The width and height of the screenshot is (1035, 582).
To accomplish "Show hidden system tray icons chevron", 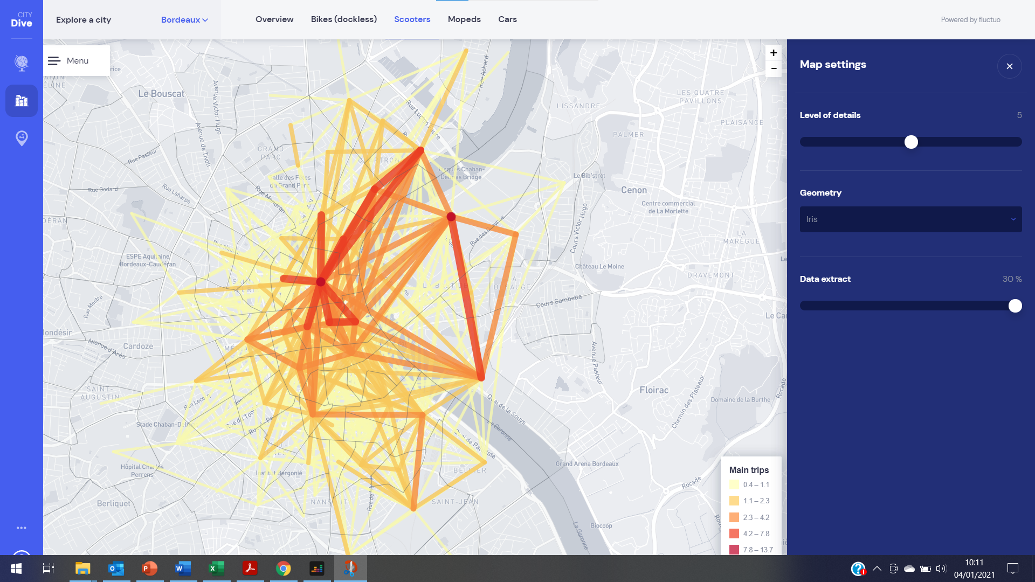I will coord(877,569).
